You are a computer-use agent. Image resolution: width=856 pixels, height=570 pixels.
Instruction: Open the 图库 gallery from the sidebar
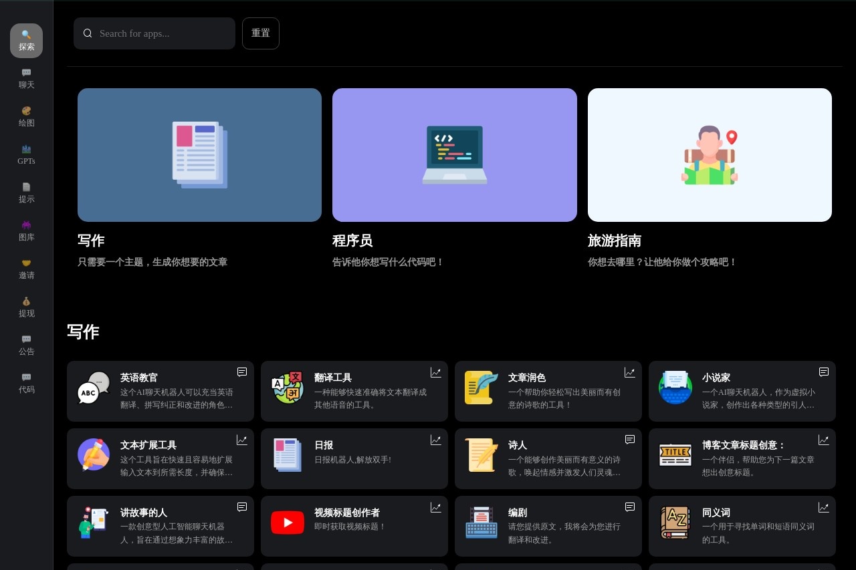point(27,231)
